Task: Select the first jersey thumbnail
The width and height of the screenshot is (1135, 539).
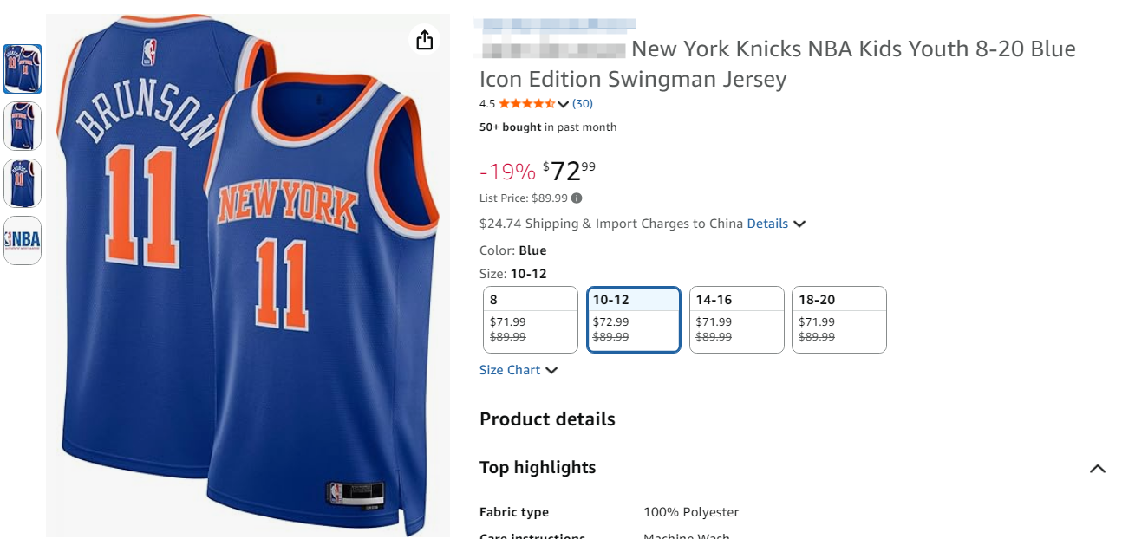Action: (23, 69)
